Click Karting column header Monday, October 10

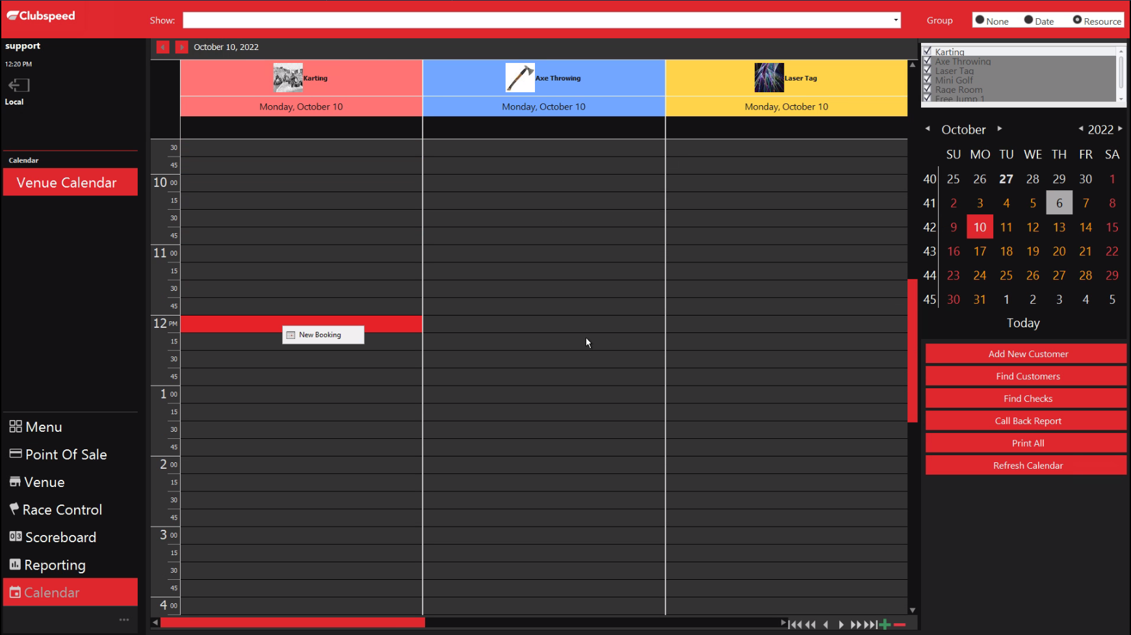click(301, 106)
